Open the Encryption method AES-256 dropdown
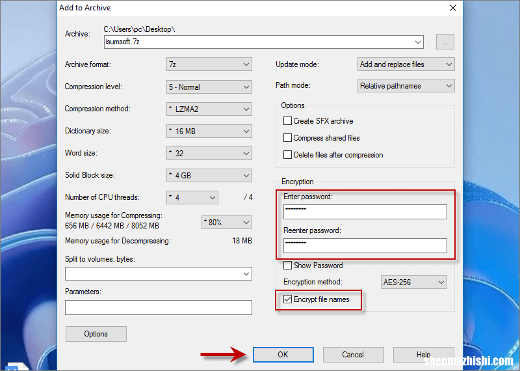This screenshot has width=520, height=371. 413,282
